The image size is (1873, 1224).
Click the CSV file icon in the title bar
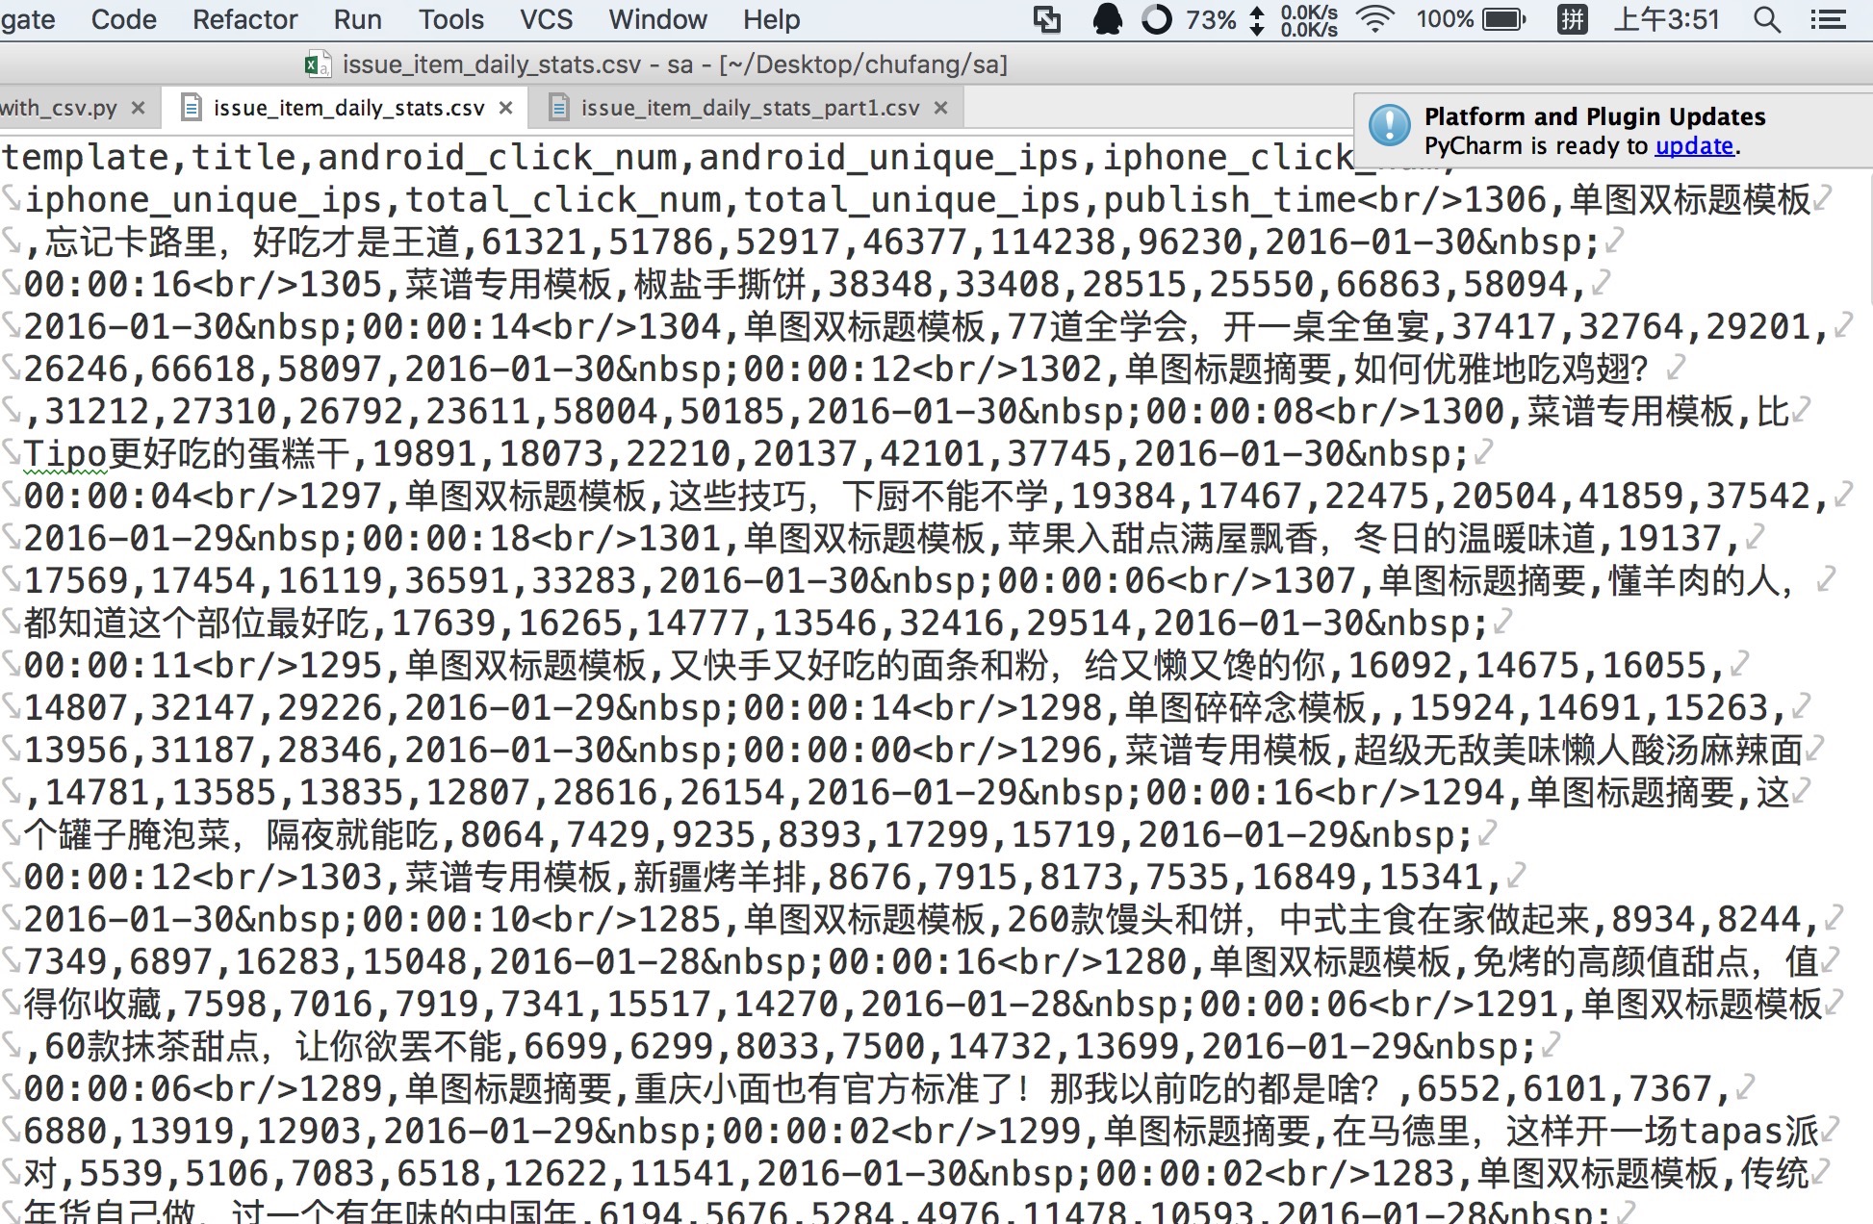click(318, 64)
